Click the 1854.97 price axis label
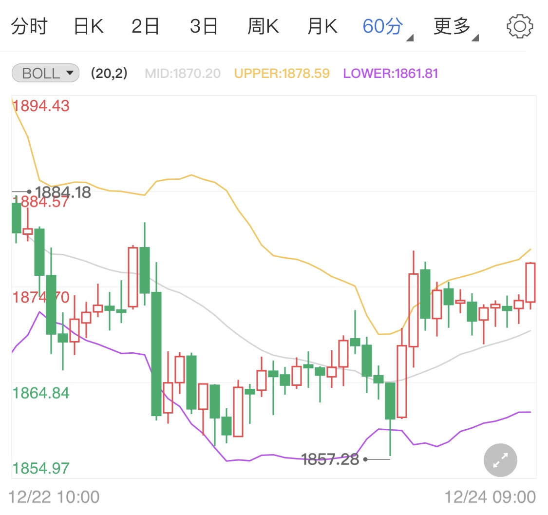This screenshot has width=548, height=515. [x=41, y=469]
